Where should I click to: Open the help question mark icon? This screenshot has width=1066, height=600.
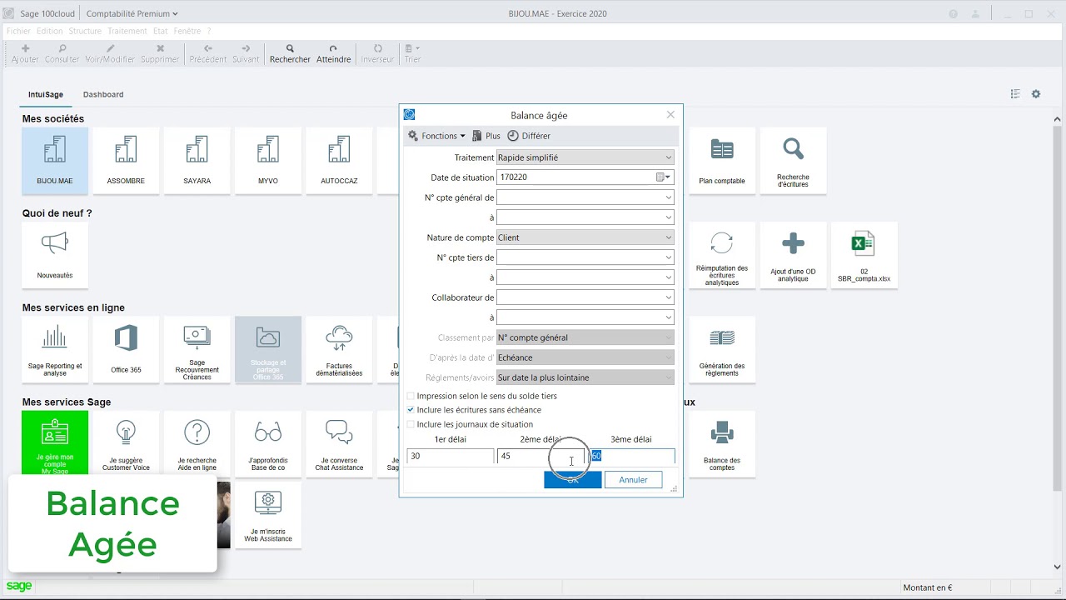pos(953,13)
